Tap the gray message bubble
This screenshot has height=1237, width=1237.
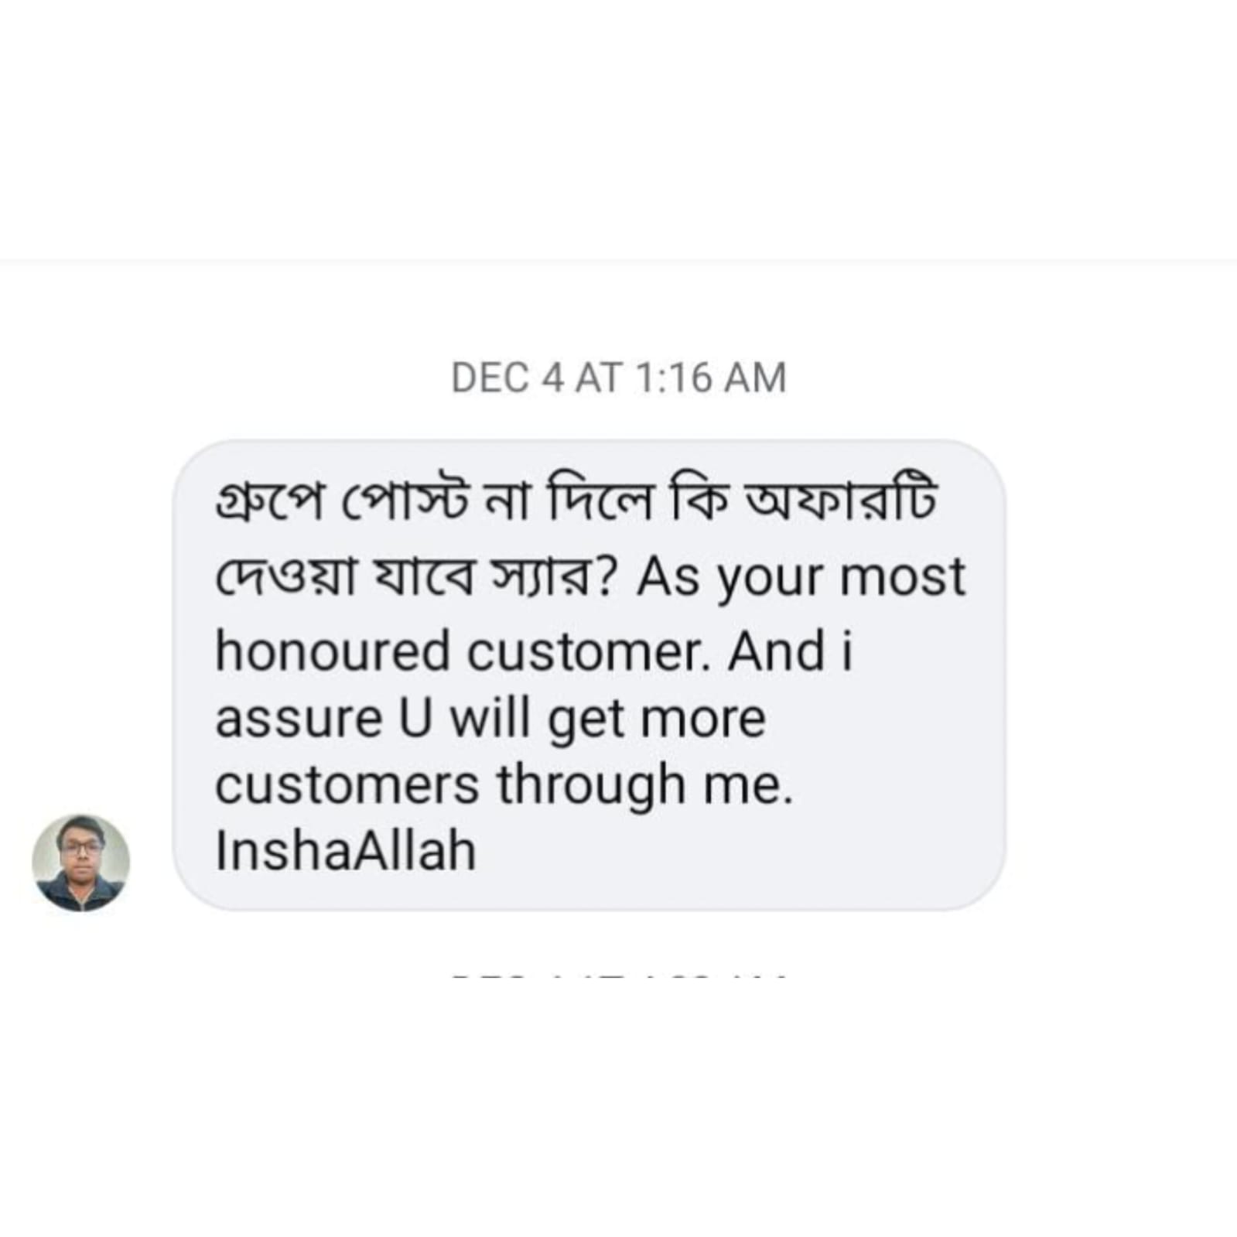pos(589,675)
